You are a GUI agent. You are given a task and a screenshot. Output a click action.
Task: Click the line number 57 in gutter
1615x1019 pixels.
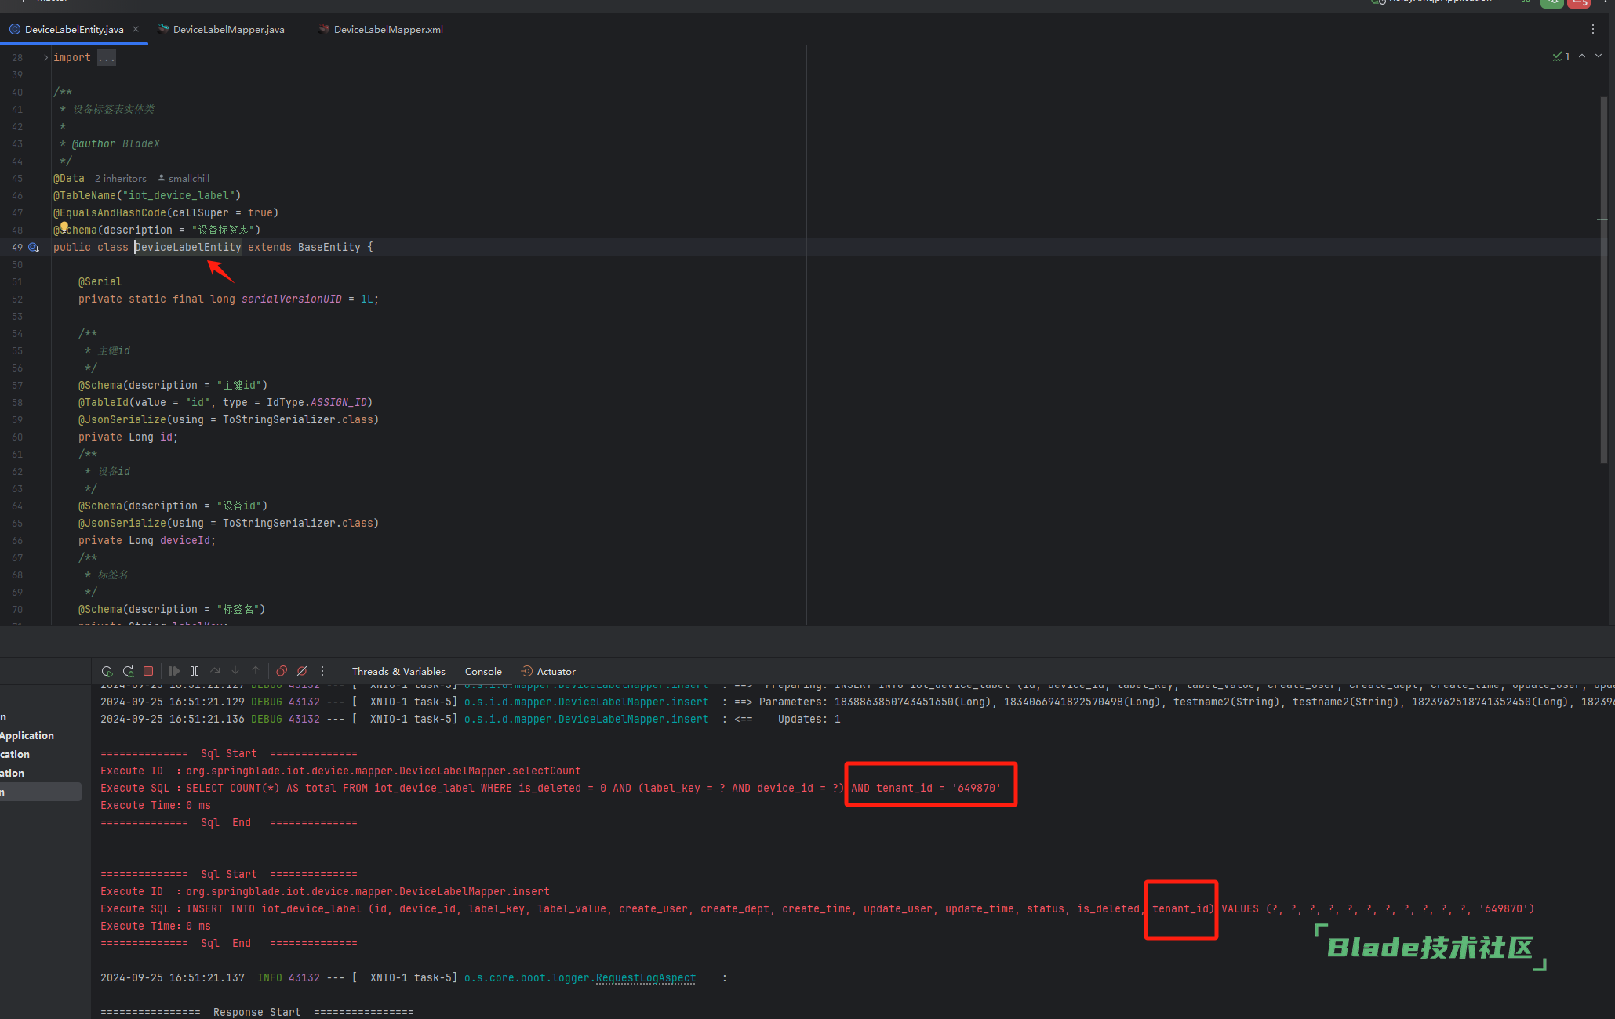(17, 385)
